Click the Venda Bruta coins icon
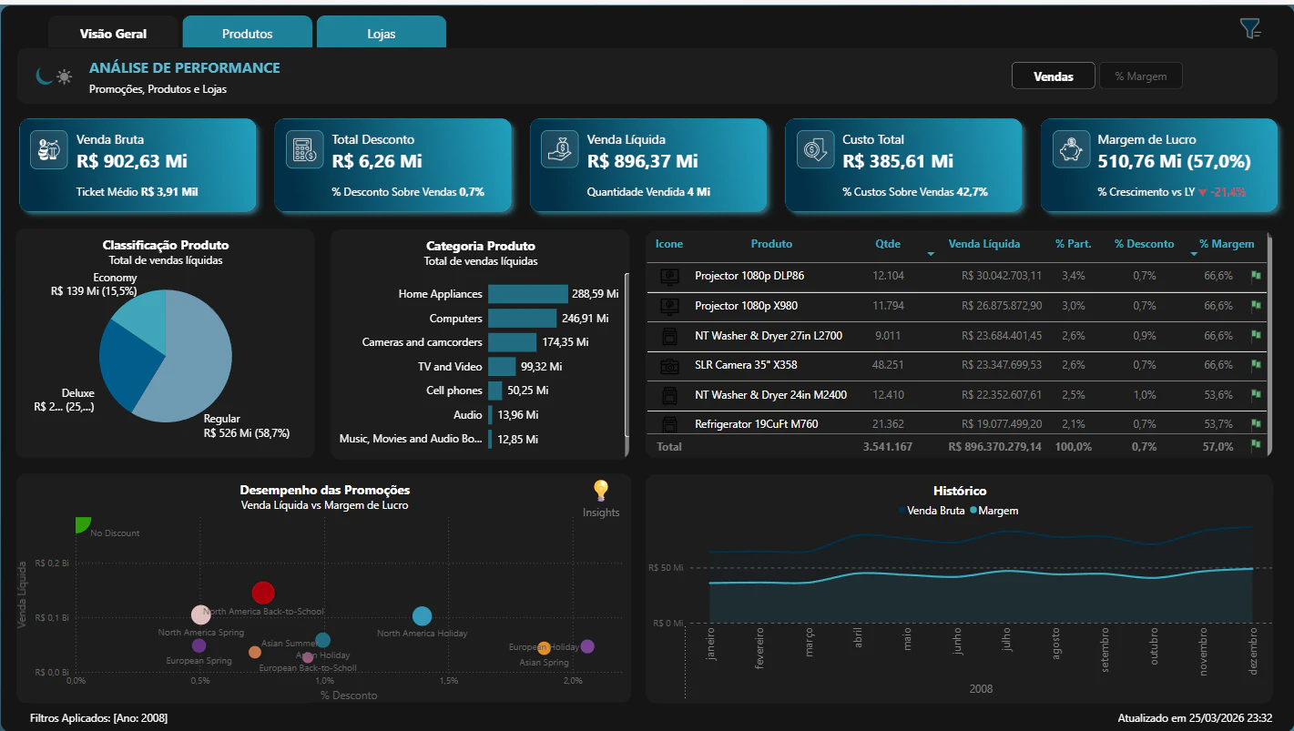 [x=49, y=150]
